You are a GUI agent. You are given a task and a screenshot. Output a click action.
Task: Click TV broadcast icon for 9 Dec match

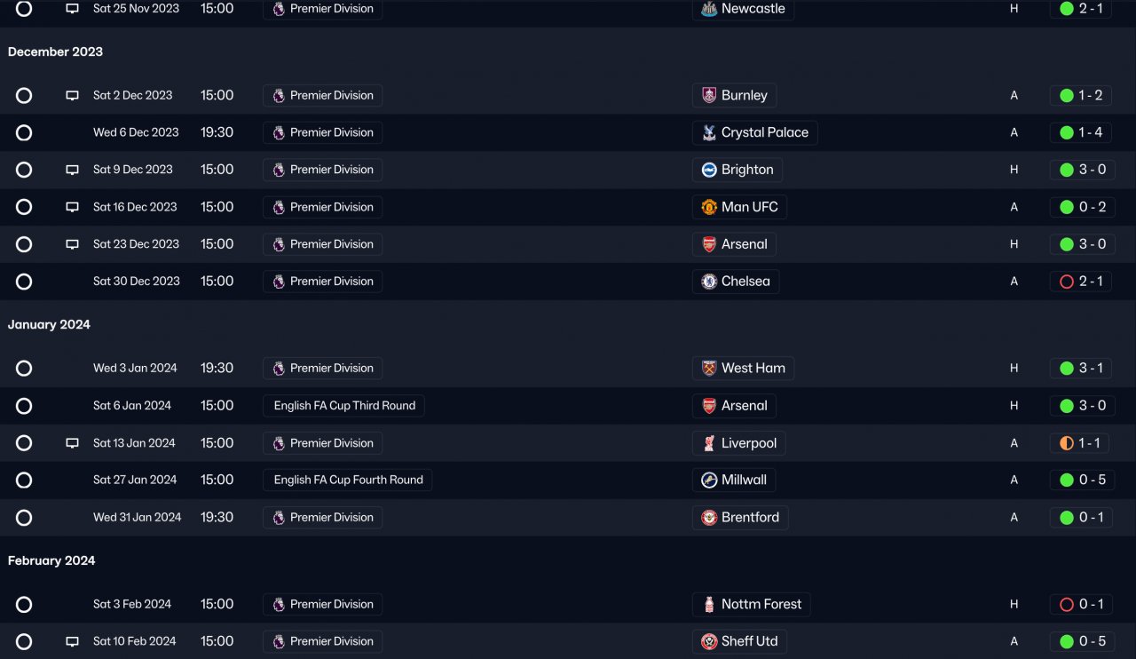(73, 170)
